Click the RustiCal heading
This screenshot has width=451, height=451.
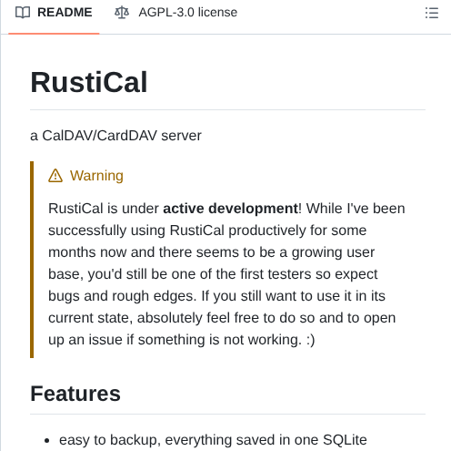(x=89, y=82)
